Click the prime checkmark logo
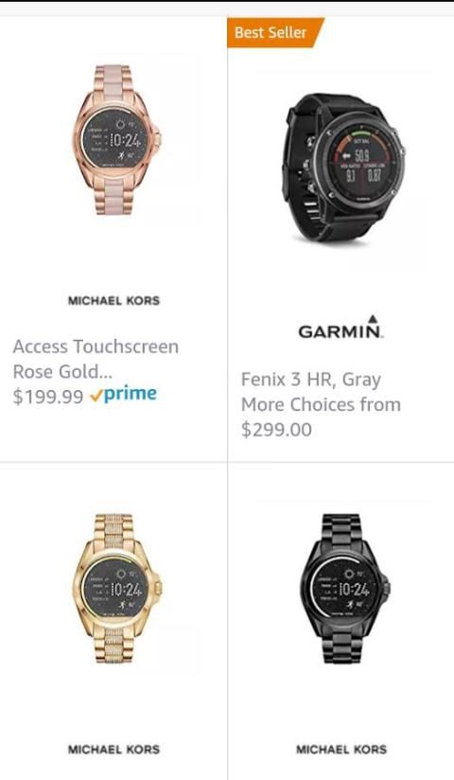 (123, 395)
